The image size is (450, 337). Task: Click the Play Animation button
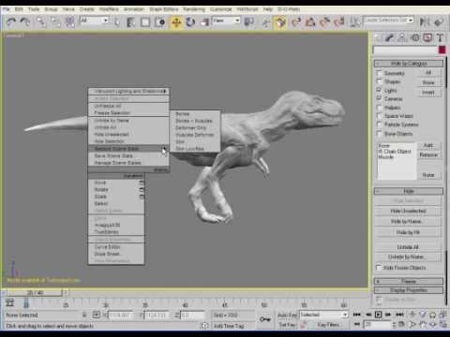378,315
